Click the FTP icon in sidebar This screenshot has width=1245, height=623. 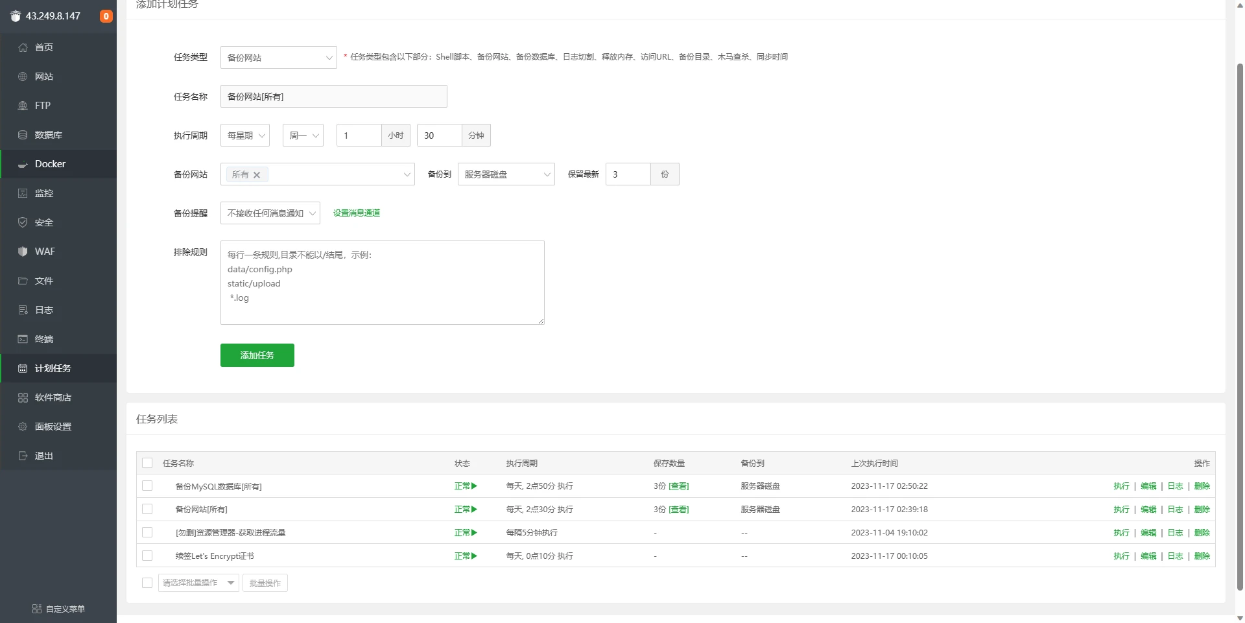(x=23, y=106)
